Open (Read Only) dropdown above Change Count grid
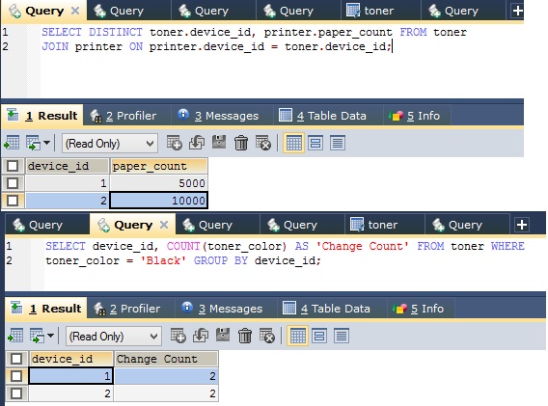Screen dimensions: 548x406 (x=114, y=337)
